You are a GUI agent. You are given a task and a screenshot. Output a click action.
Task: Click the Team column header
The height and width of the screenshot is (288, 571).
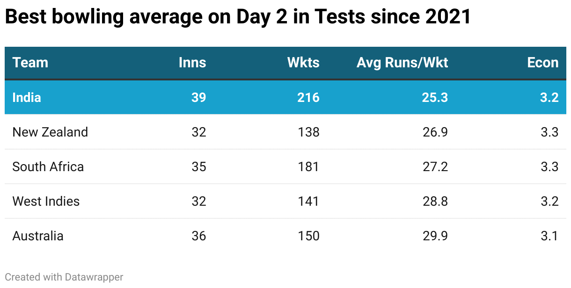pyautogui.click(x=30, y=63)
